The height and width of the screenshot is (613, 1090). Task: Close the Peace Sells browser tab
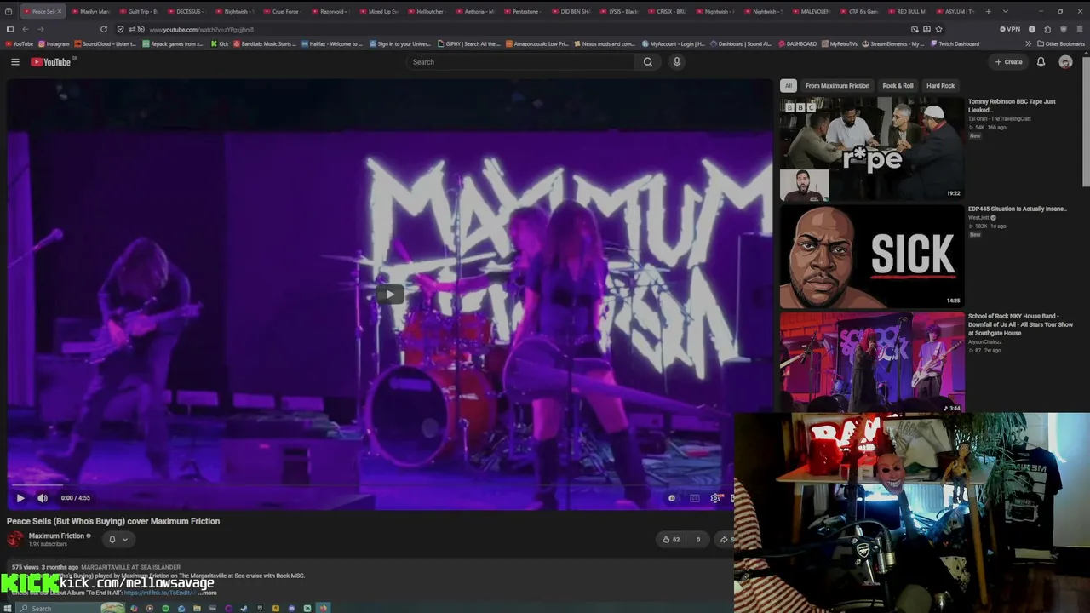click(59, 11)
